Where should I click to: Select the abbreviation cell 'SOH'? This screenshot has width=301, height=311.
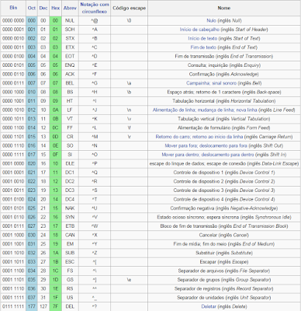pyautogui.click(x=70, y=30)
